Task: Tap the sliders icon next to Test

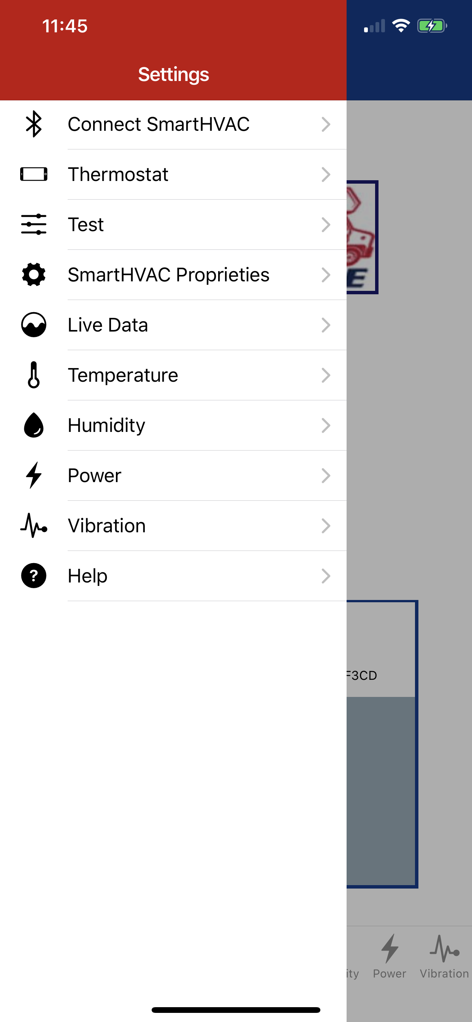Action: (34, 225)
